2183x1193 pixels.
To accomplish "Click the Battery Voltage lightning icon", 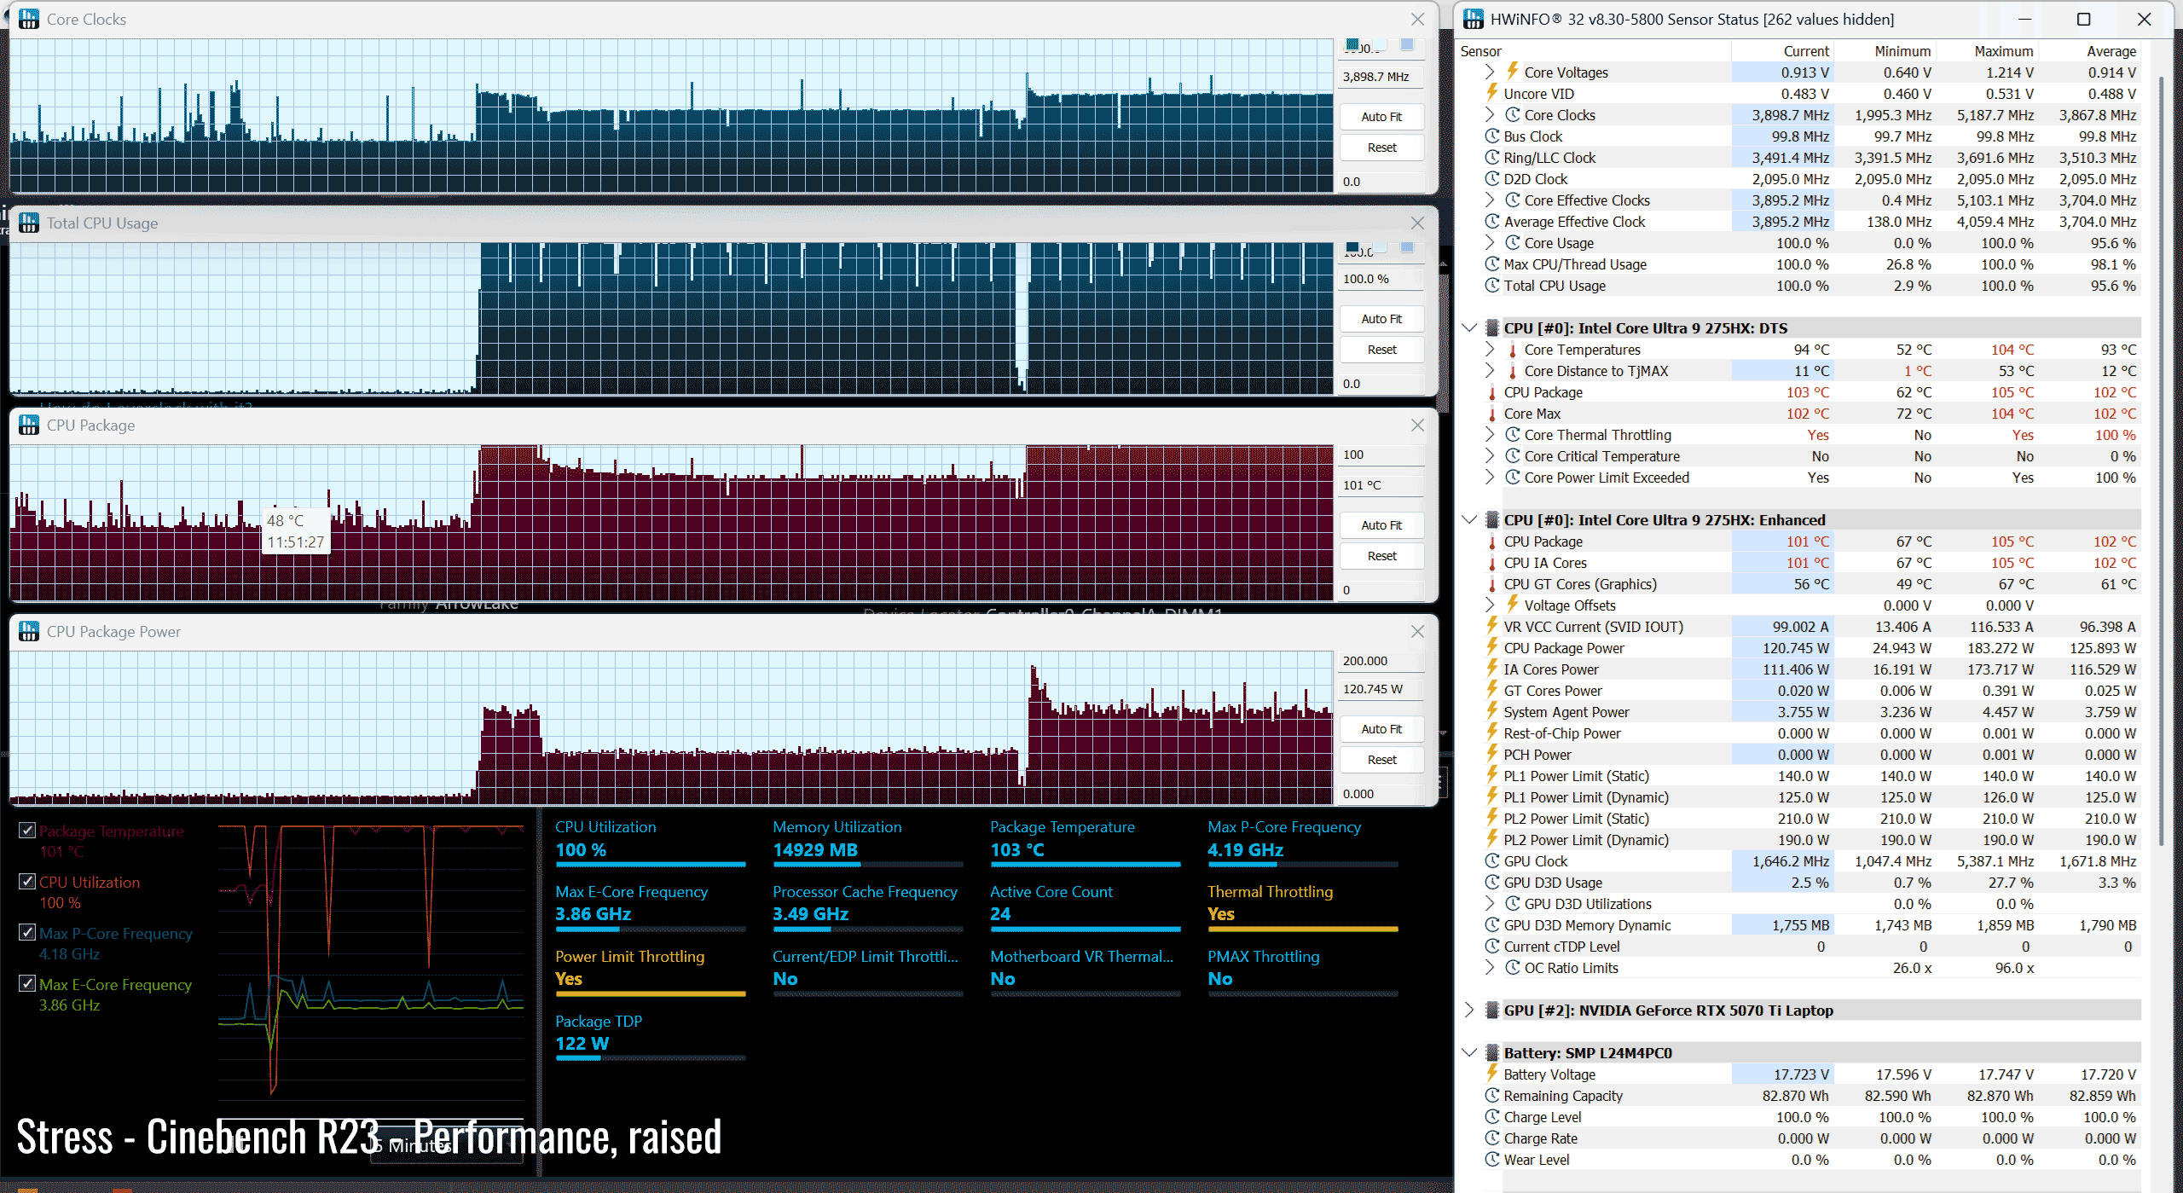I will click(1491, 1074).
